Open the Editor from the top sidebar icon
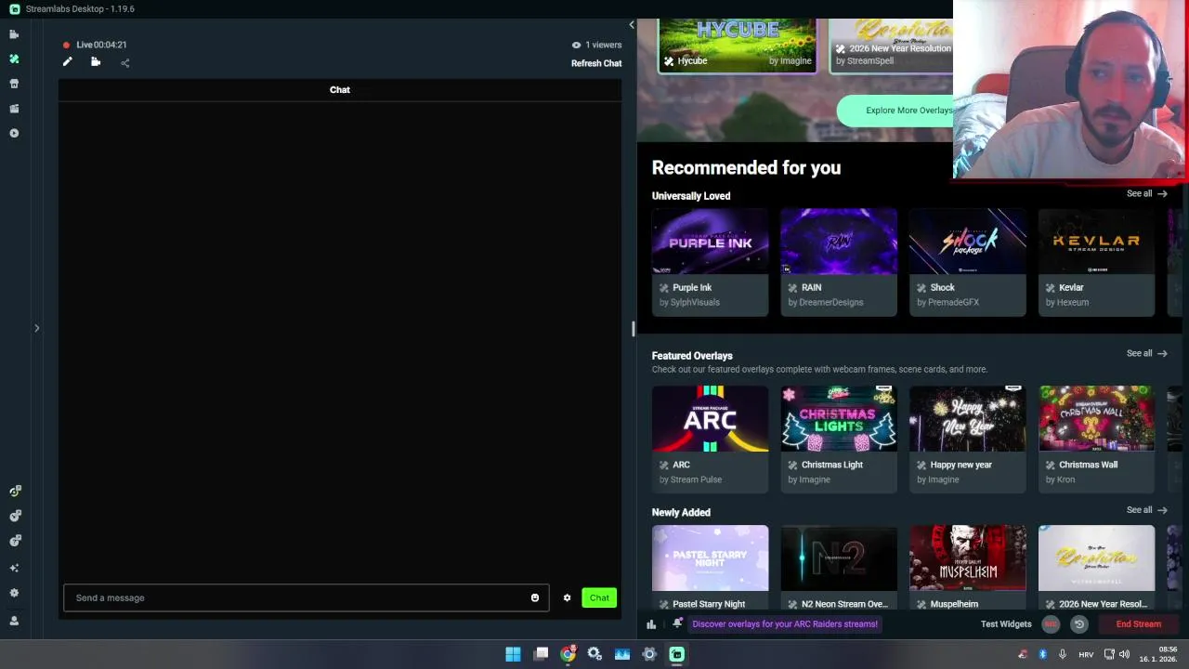The height and width of the screenshot is (669, 1189). (14, 34)
